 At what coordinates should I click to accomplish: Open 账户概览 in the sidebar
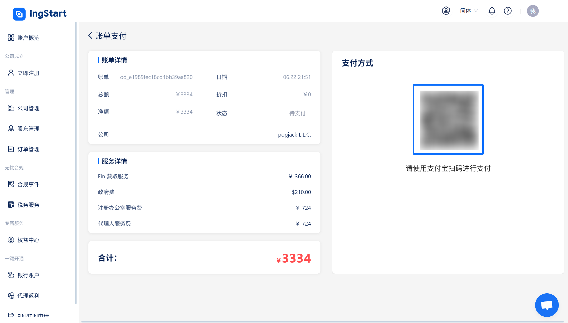click(28, 38)
